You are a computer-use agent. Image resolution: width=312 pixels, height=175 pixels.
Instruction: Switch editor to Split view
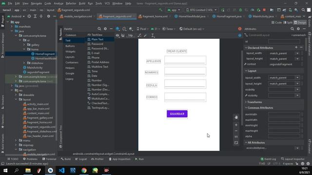288,22
